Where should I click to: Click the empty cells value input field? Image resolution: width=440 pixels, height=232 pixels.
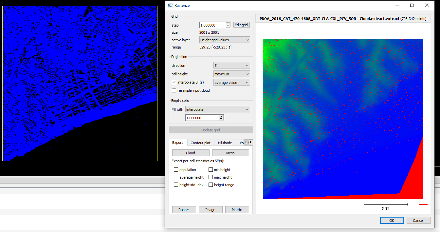(202, 118)
